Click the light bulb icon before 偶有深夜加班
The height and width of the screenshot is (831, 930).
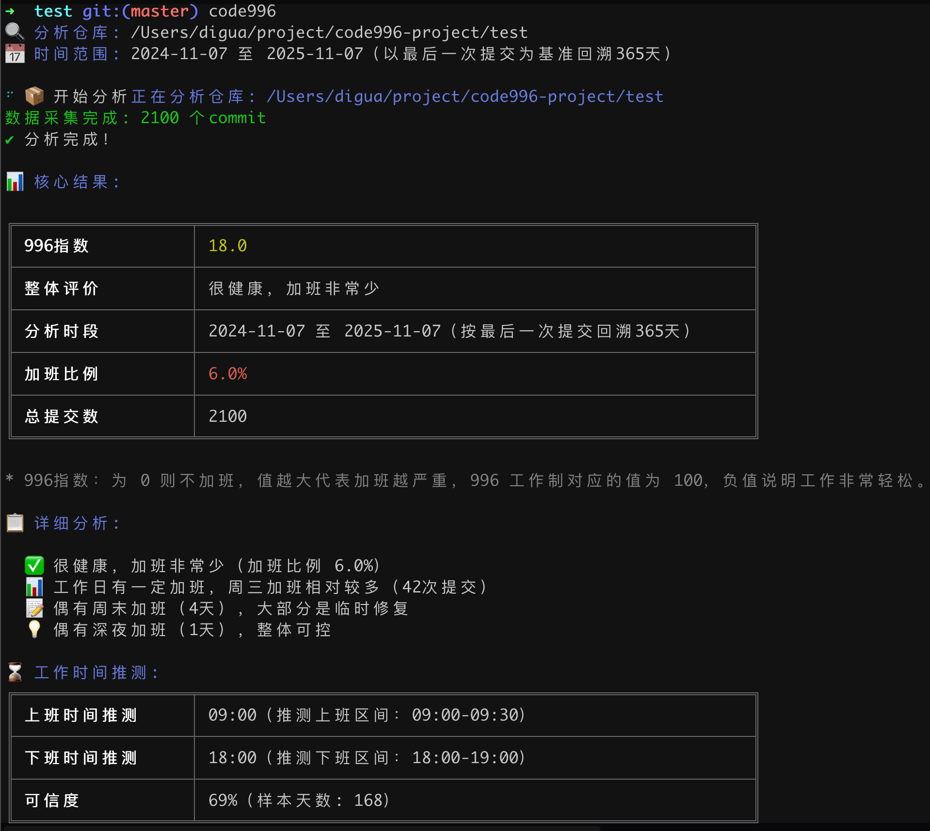click(34, 629)
